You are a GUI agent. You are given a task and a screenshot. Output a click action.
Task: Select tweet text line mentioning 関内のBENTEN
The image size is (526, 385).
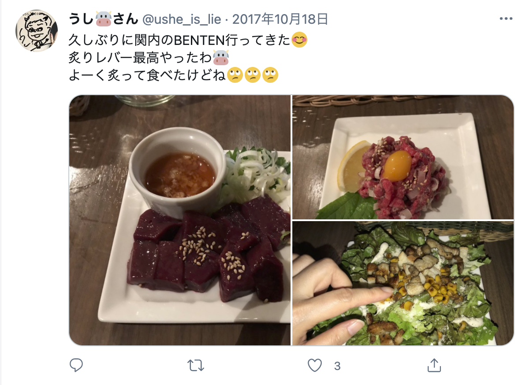[x=188, y=40]
